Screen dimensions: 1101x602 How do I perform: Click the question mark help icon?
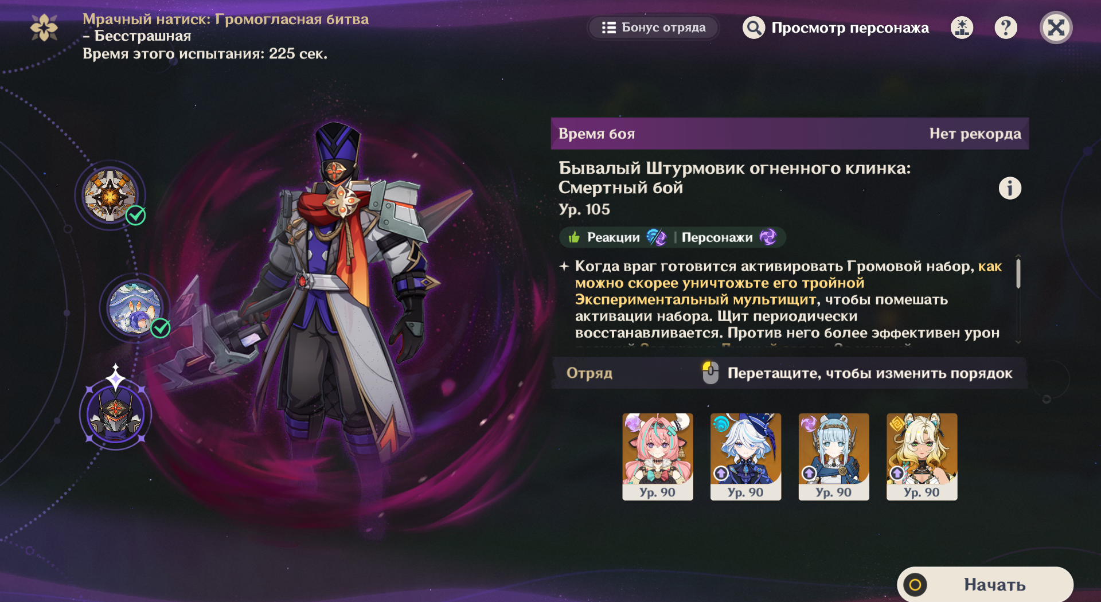pyautogui.click(x=1006, y=28)
